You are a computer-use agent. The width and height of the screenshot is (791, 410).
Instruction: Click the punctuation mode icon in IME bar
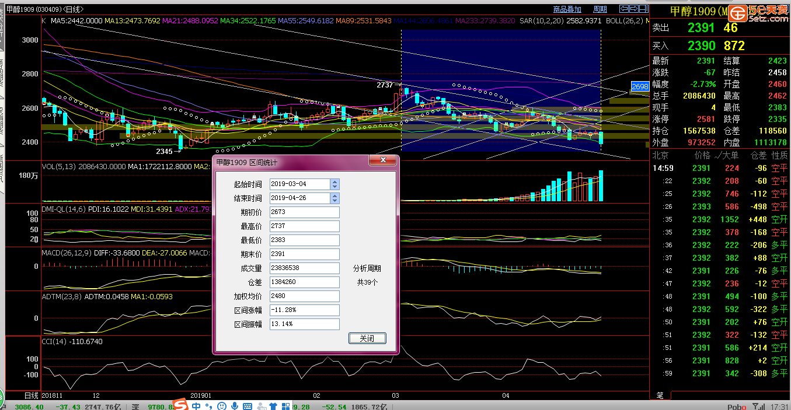point(209,406)
